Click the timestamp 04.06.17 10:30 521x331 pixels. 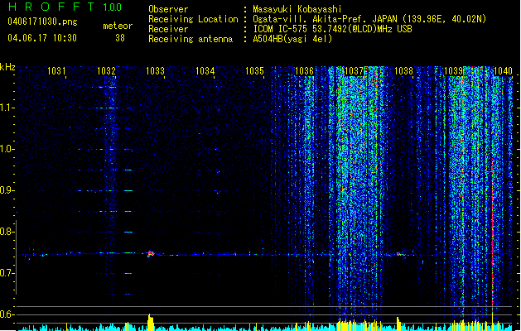(x=42, y=38)
